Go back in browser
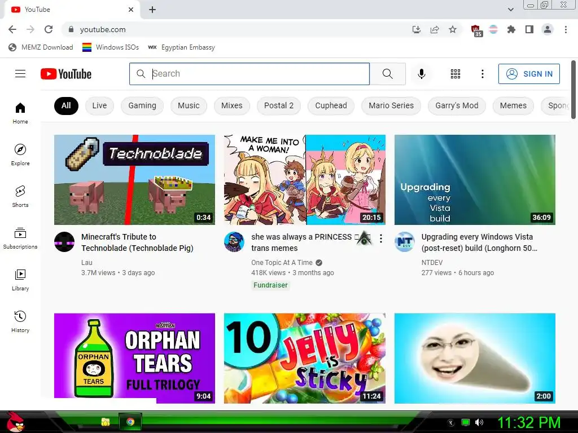Image resolution: width=578 pixels, height=433 pixels. pyautogui.click(x=12, y=29)
